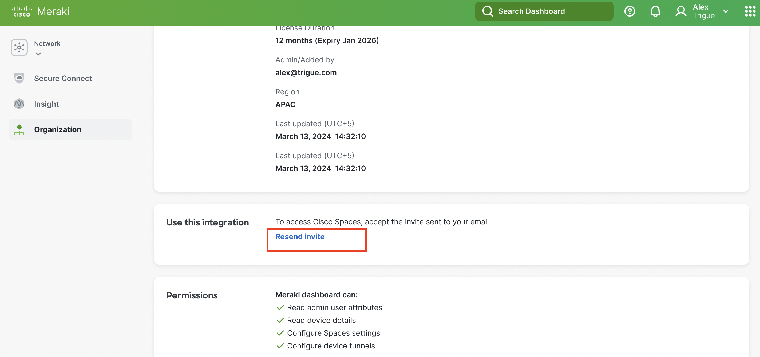The width and height of the screenshot is (760, 357).
Task: Click the Resend invite link
Action: 300,237
